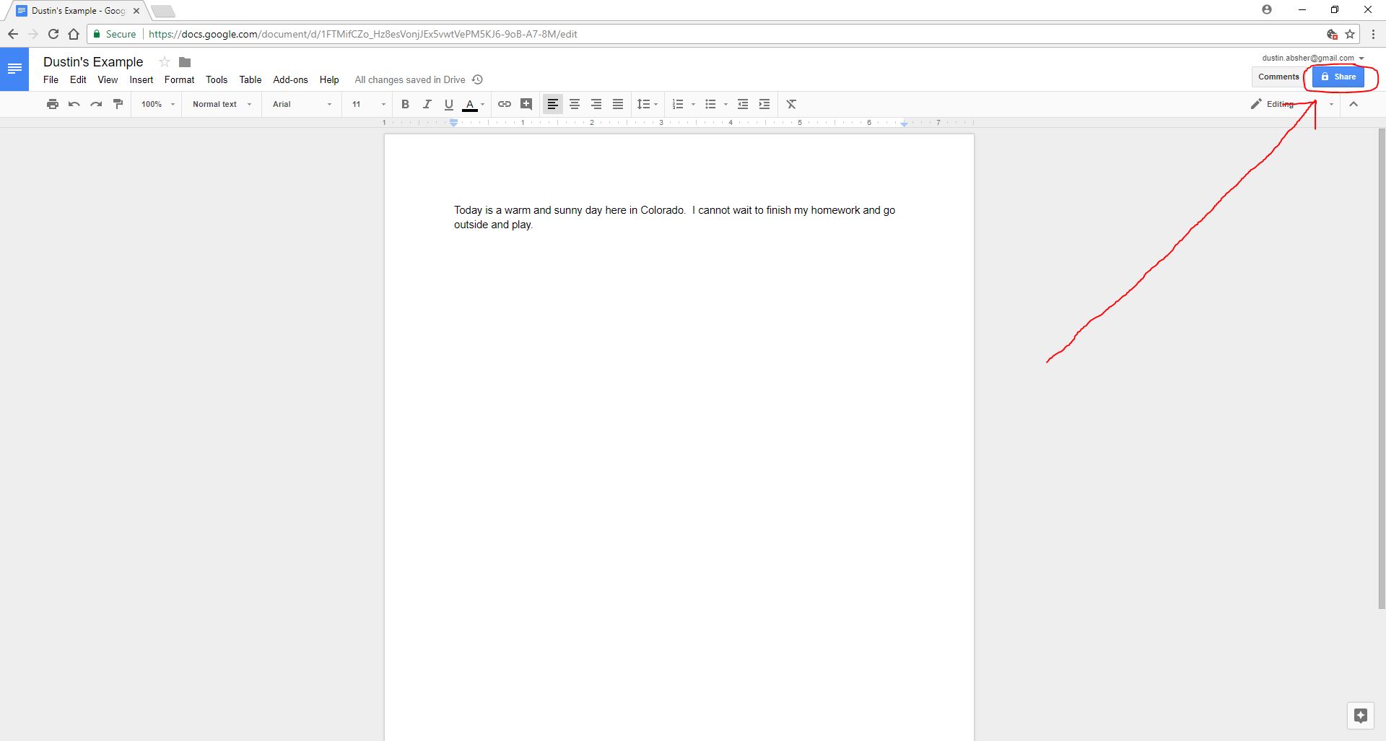Redo the last action

[96, 104]
